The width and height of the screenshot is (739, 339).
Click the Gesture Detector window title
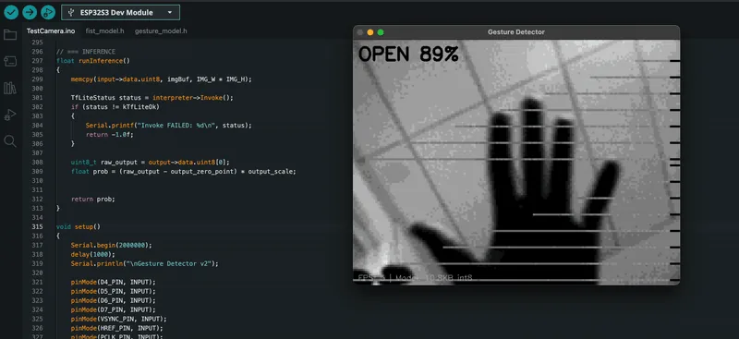(x=516, y=32)
